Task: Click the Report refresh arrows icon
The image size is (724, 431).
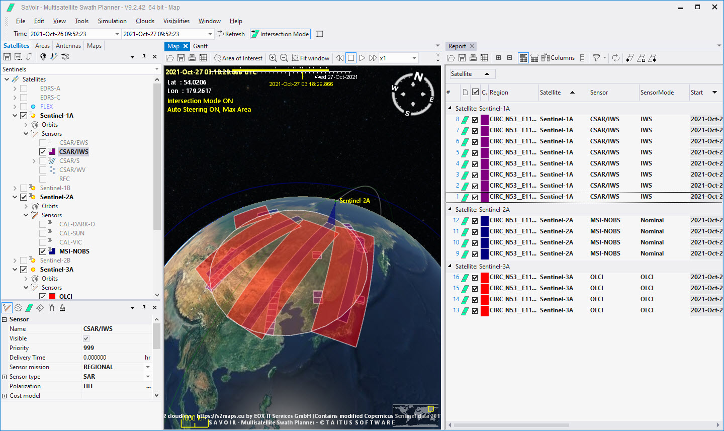Action: click(x=616, y=58)
